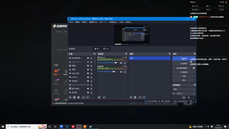
Task: Undock the Scene Transitions (转场特效) panel
Action: point(195,85)
